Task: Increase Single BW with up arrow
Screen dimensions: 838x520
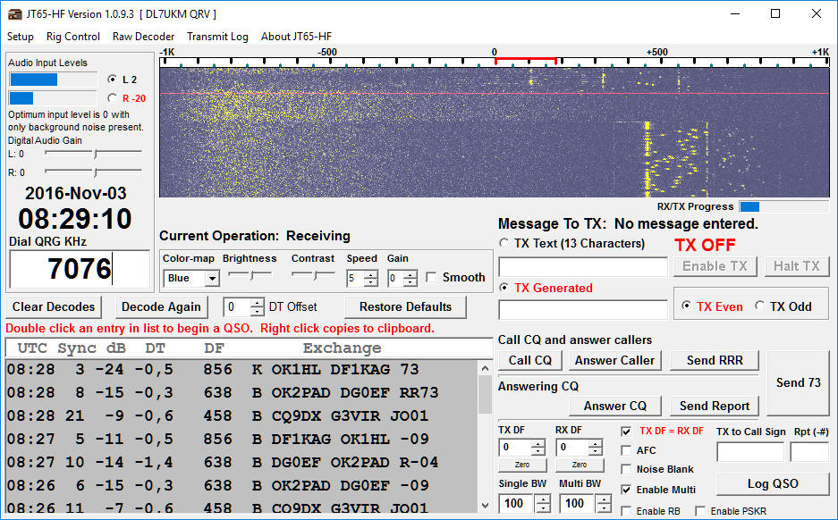Action: (543, 499)
